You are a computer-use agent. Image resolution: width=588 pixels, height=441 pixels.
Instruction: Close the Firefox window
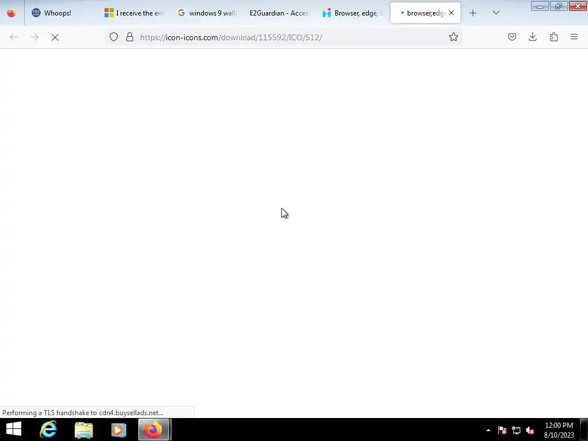pyautogui.click(x=578, y=6)
